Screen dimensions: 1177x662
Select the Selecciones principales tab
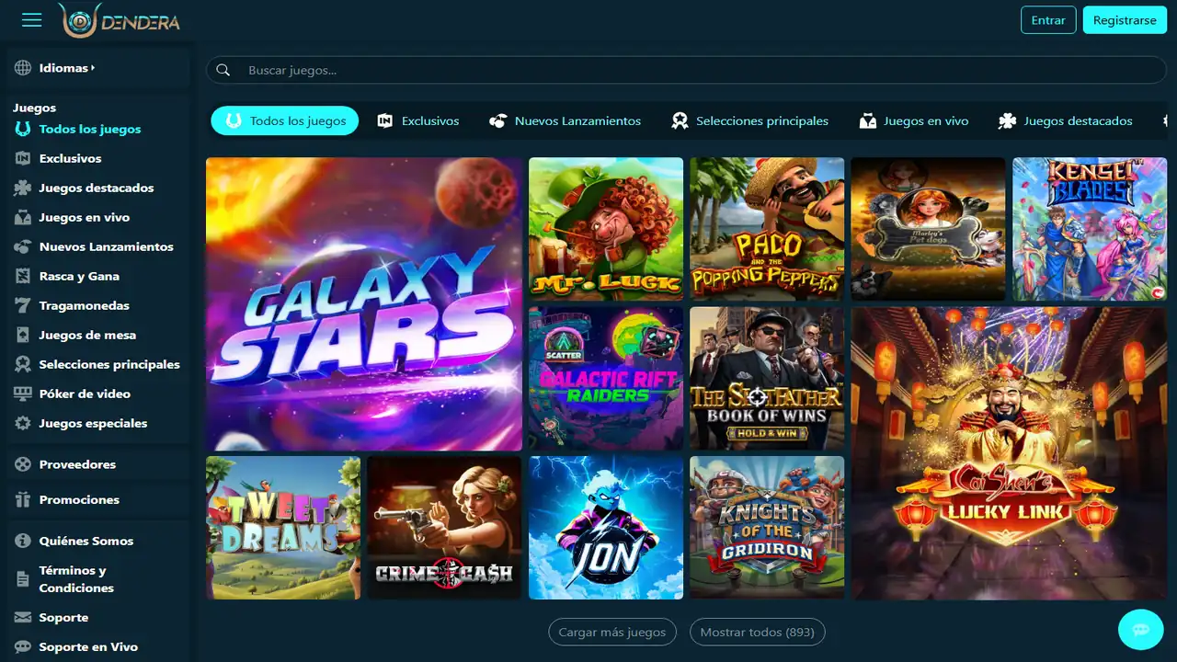point(750,120)
